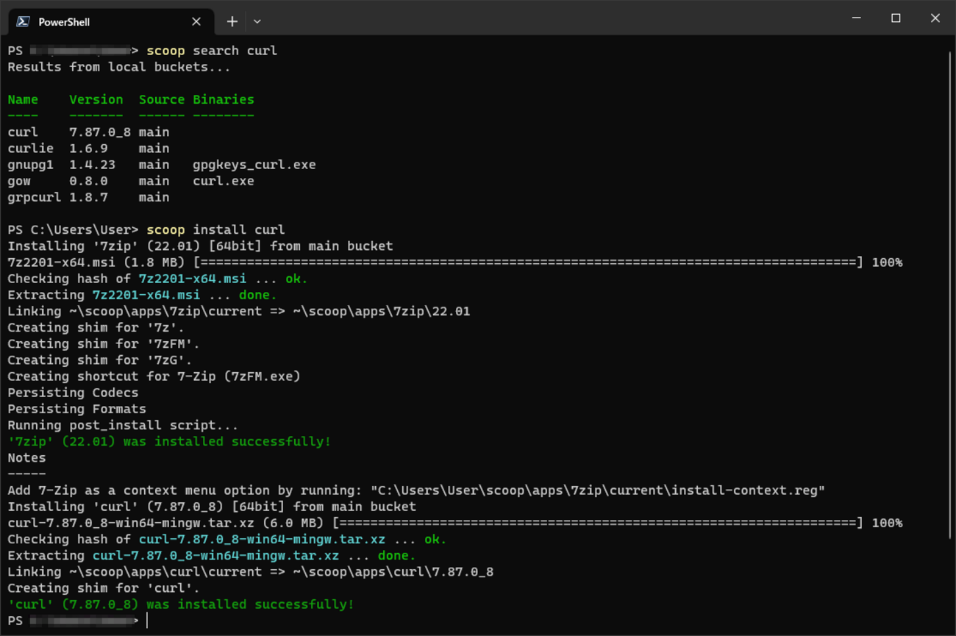The image size is (956, 636).
Task: Click the 7z2201-x64.msi download progress bar
Action: click(x=527, y=262)
